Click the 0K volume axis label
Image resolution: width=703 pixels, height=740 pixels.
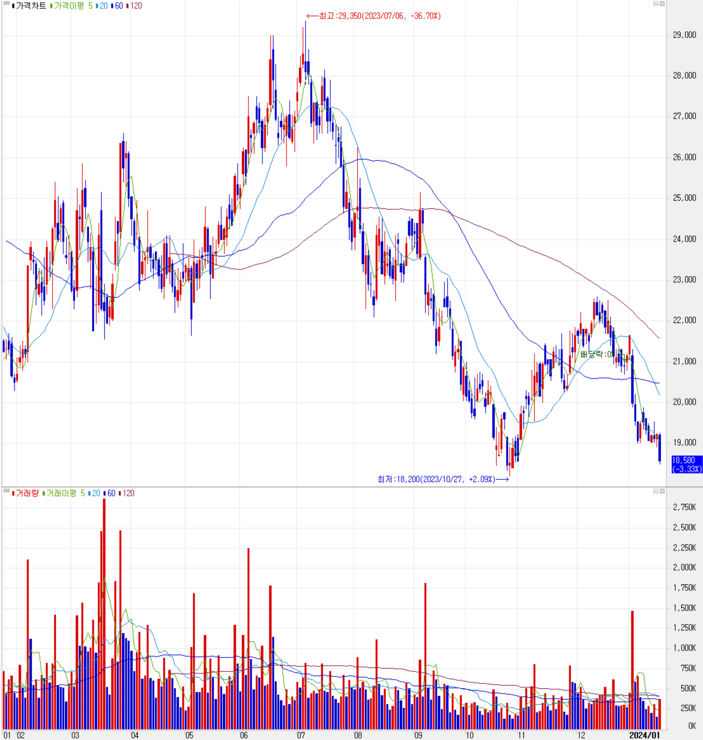(x=692, y=726)
